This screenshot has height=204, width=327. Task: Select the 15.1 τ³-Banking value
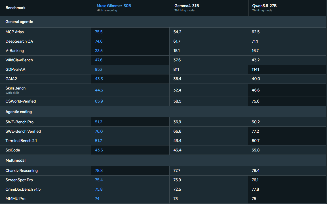click(x=176, y=51)
